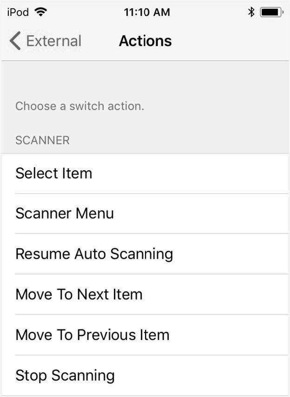Tap the gray area right of SCANNER header
The image size is (290, 397).
click(x=179, y=140)
